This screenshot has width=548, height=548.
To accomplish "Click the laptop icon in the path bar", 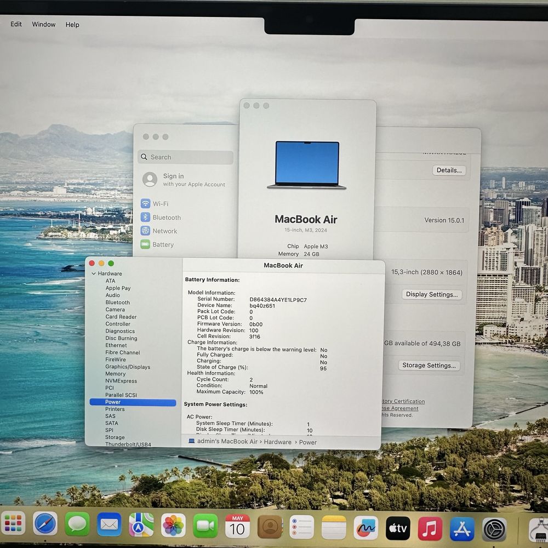I will 191,441.
